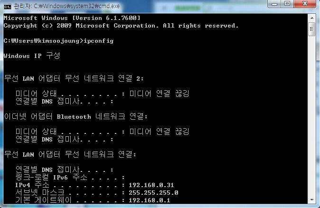Maximize the command prompt window
The height and width of the screenshot is (208, 320).
(287, 4)
